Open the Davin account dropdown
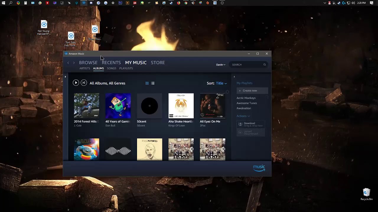The image size is (378, 212). (221, 64)
